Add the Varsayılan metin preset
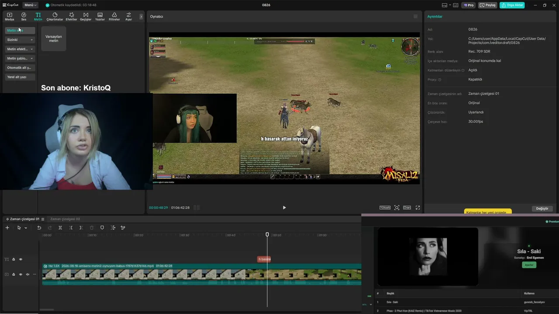 click(x=54, y=38)
